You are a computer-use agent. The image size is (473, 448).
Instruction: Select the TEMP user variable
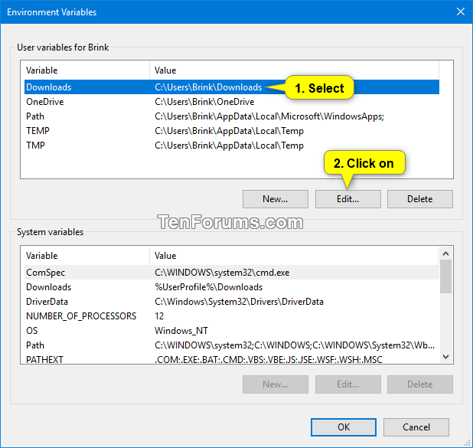pos(232,131)
